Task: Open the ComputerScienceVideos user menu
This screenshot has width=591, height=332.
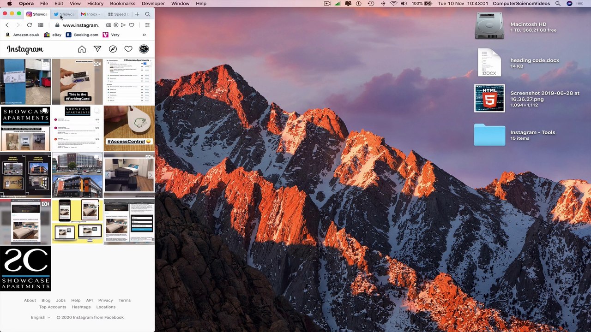Action: pyautogui.click(x=521, y=3)
